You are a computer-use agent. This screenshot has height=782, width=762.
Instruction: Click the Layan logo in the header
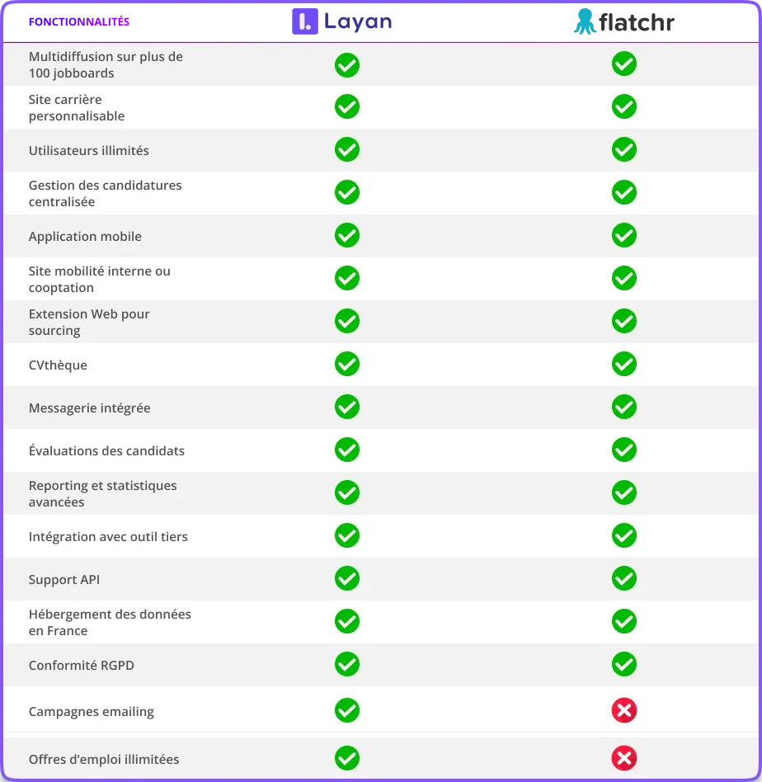point(342,21)
